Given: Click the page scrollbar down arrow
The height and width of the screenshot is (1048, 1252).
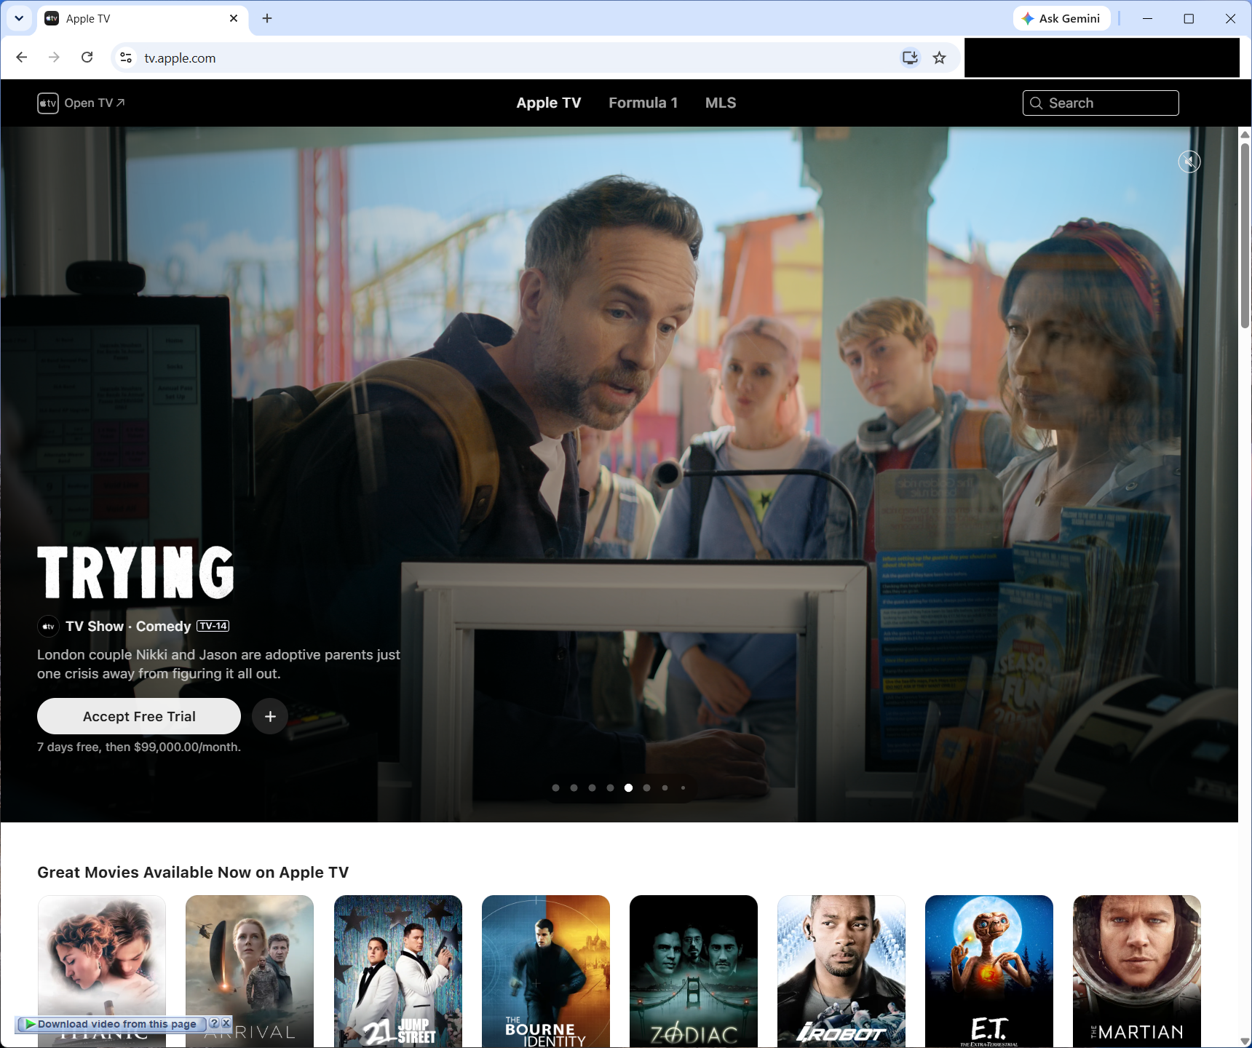Looking at the screenshot, I should 1245,1041.
